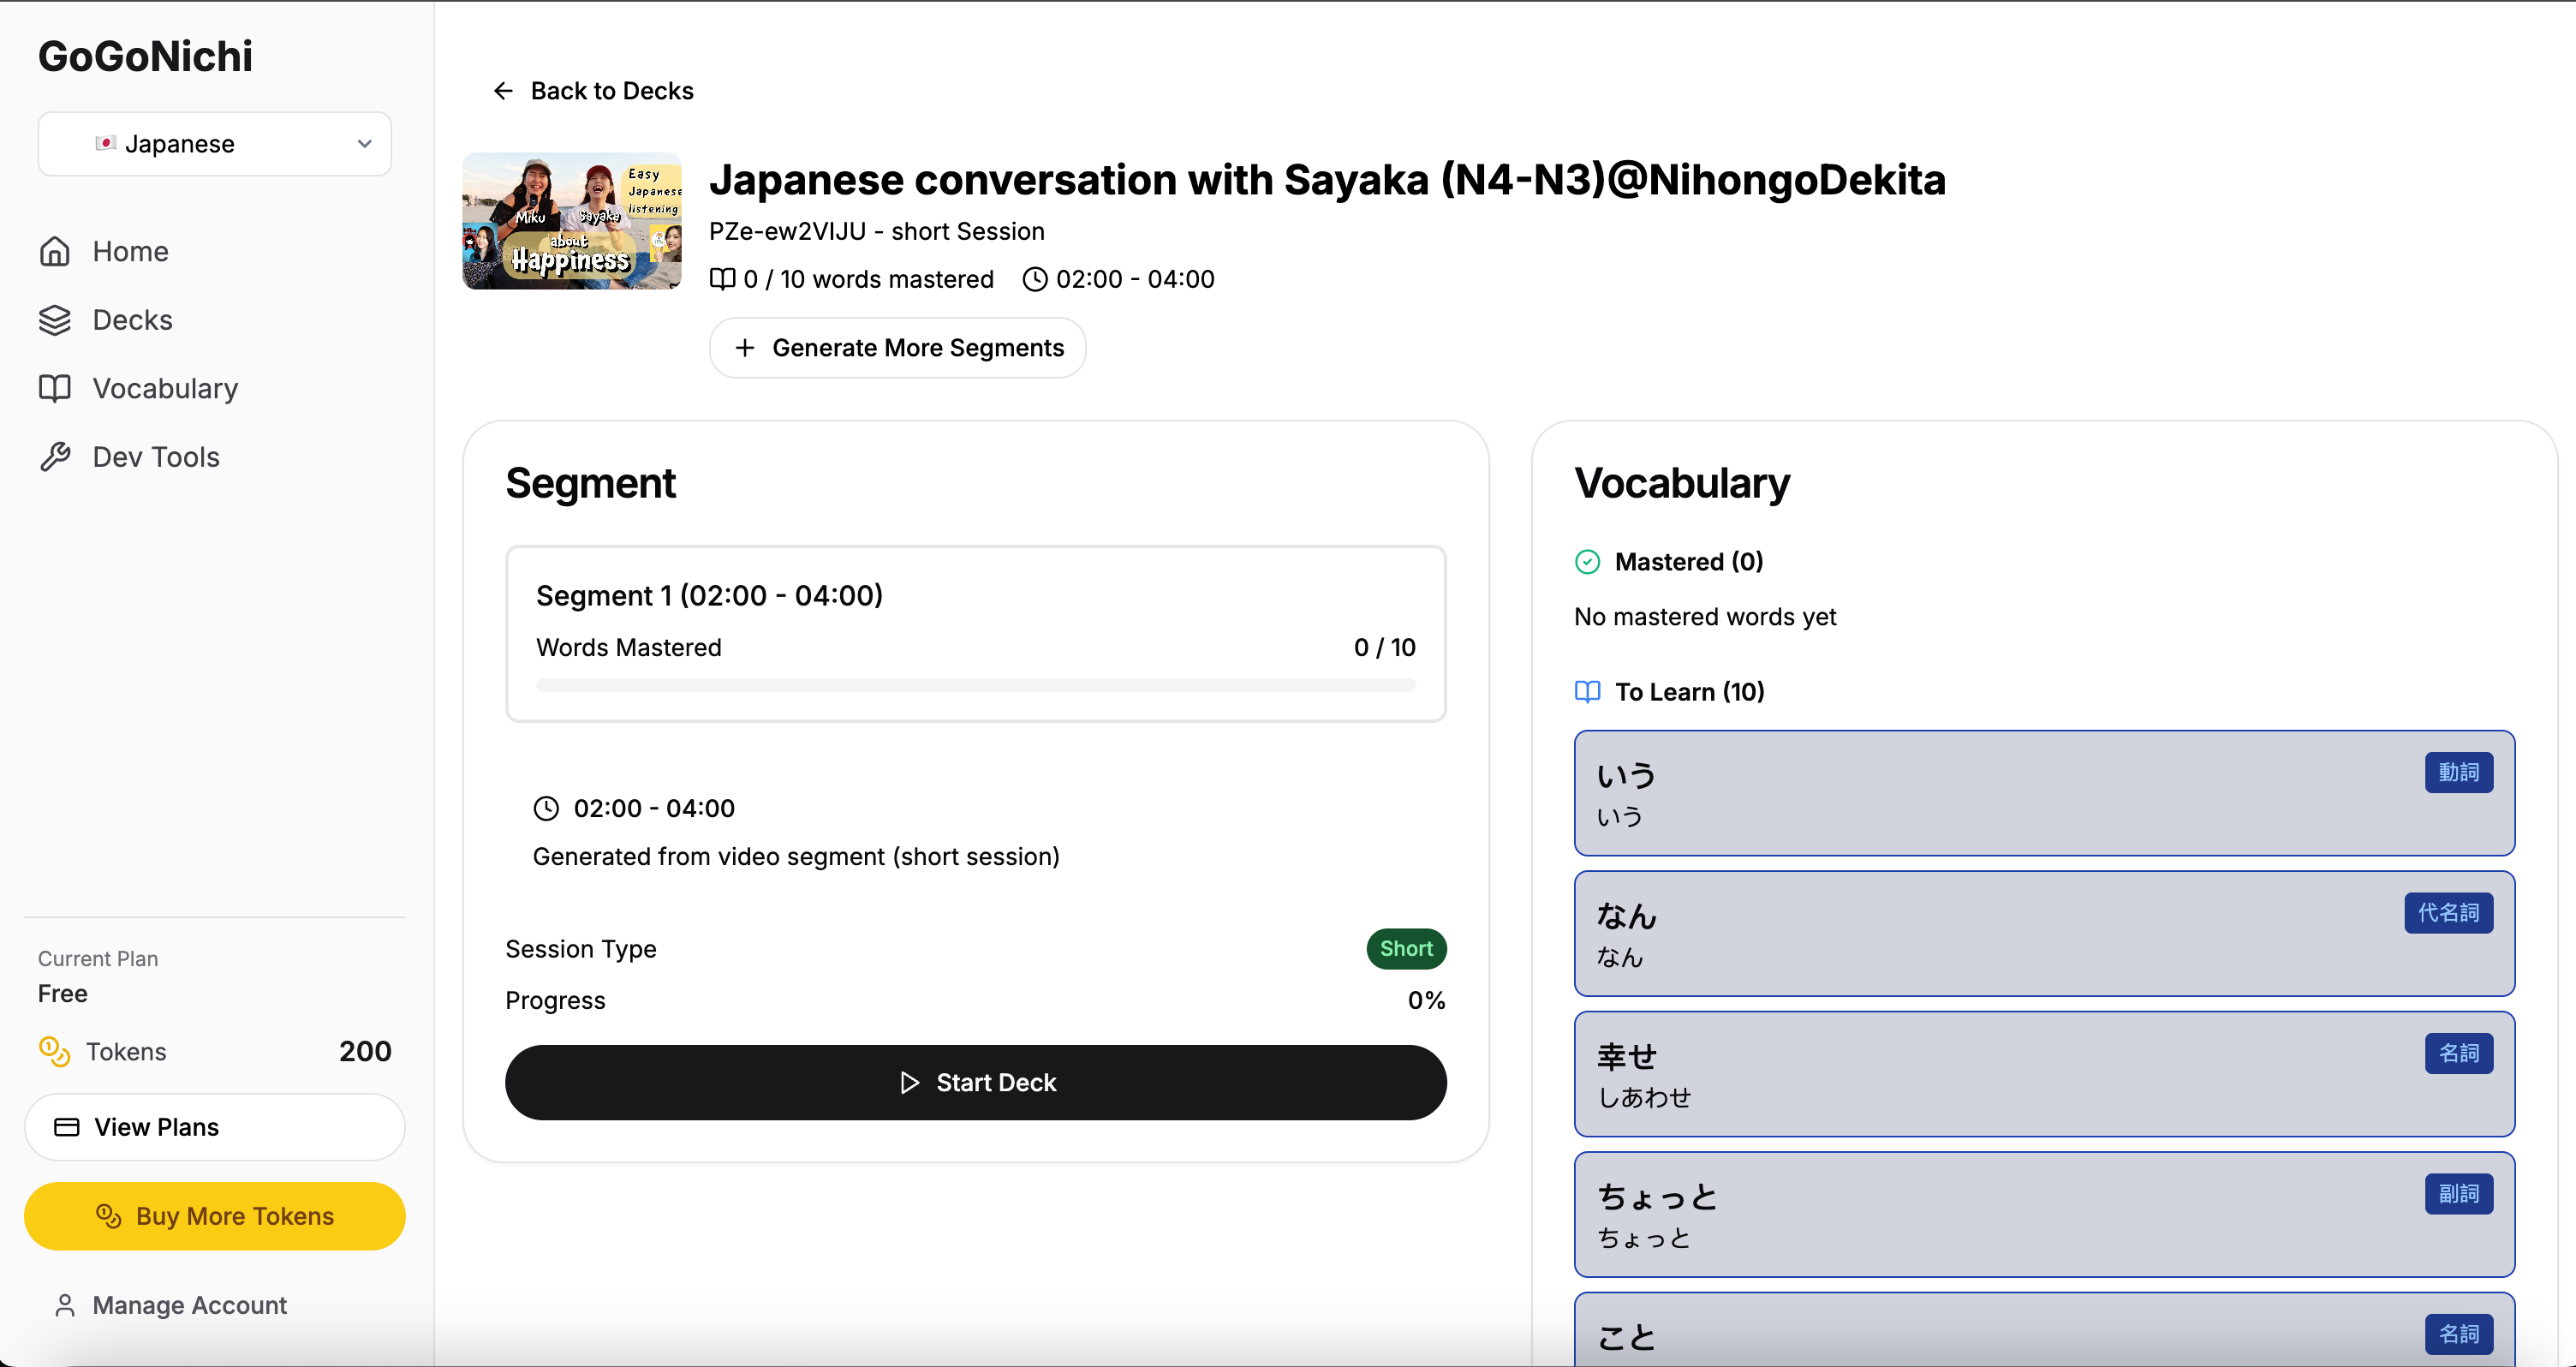The width and height of the screenshot is (2576, 1367).
Task: Click Buy More Tokens button
Action: point(214,1216)
